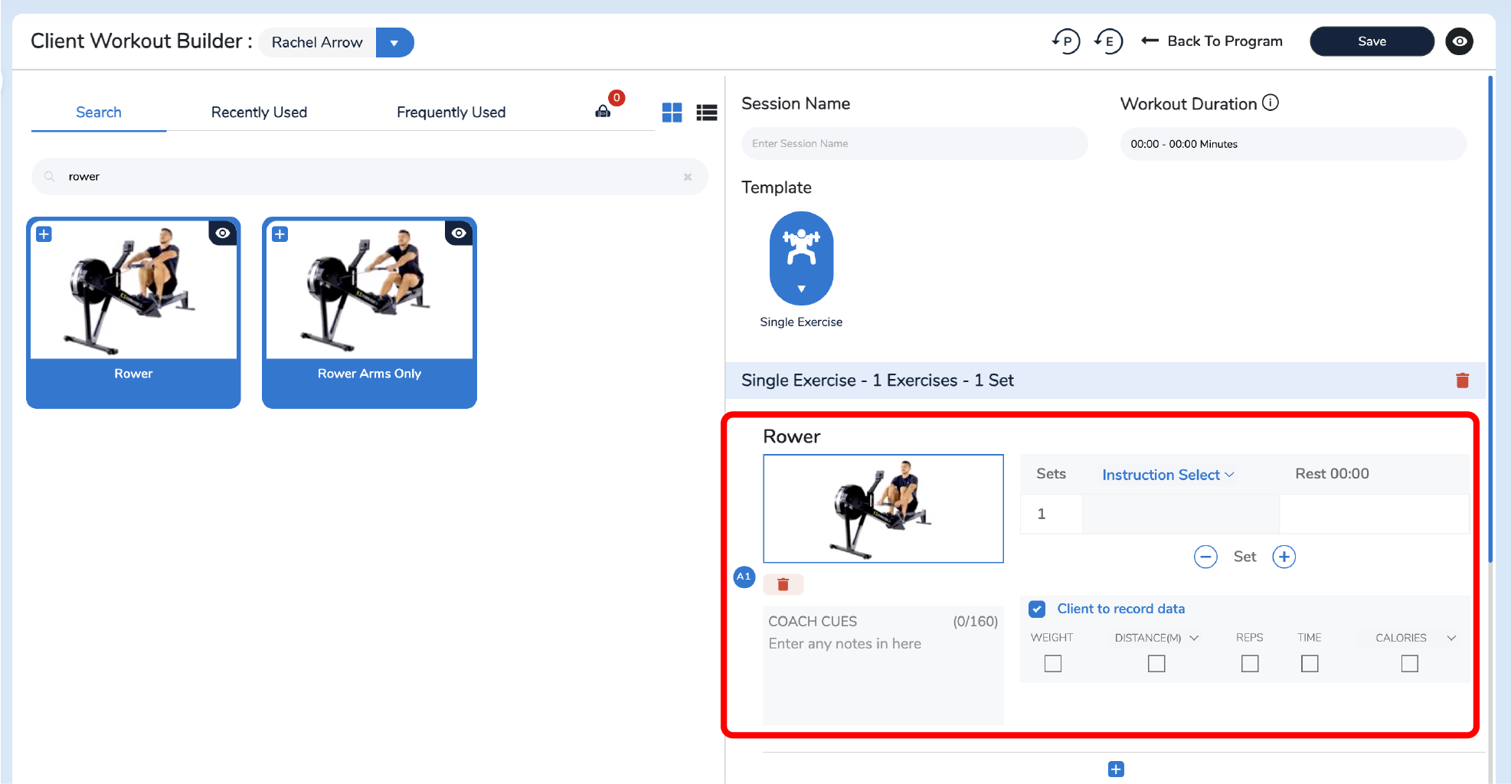Switch to Recently Used tab

coord(259,113)
